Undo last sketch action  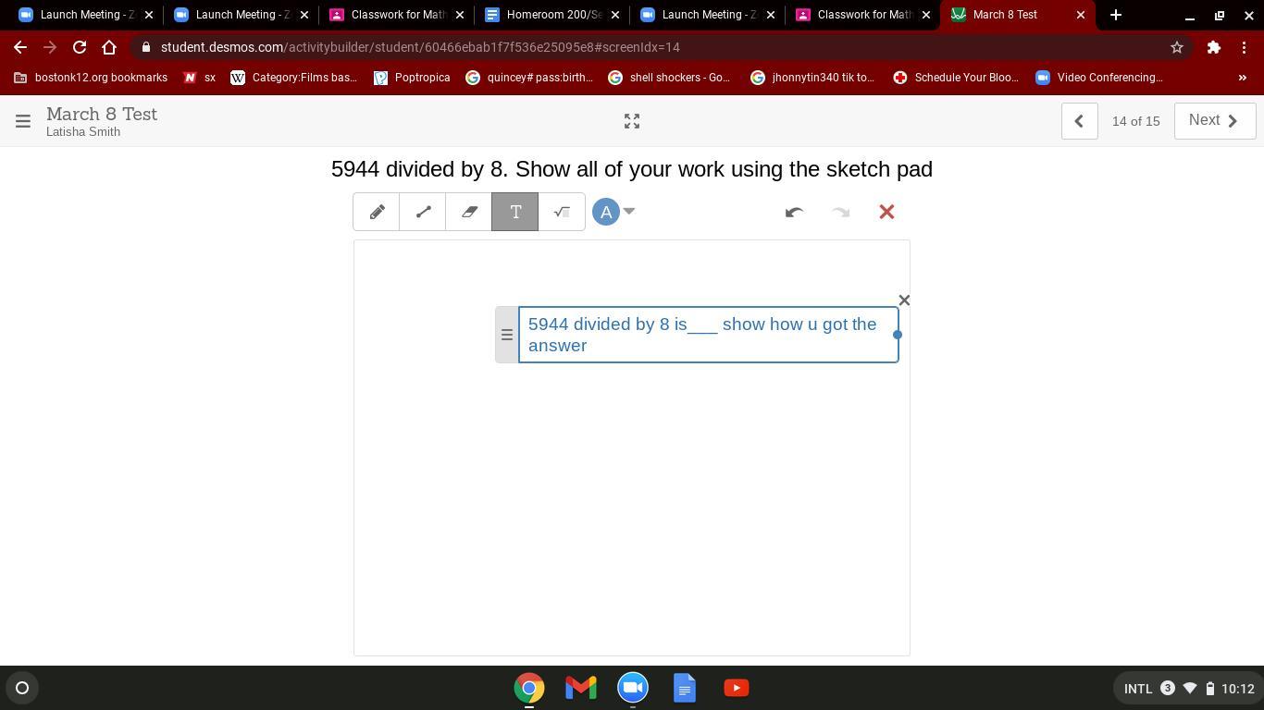pyautogui.click(x=794, y=212)
